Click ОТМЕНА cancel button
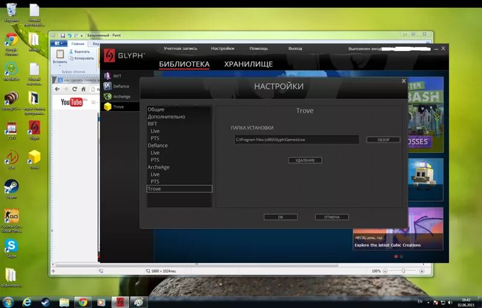 332,217
